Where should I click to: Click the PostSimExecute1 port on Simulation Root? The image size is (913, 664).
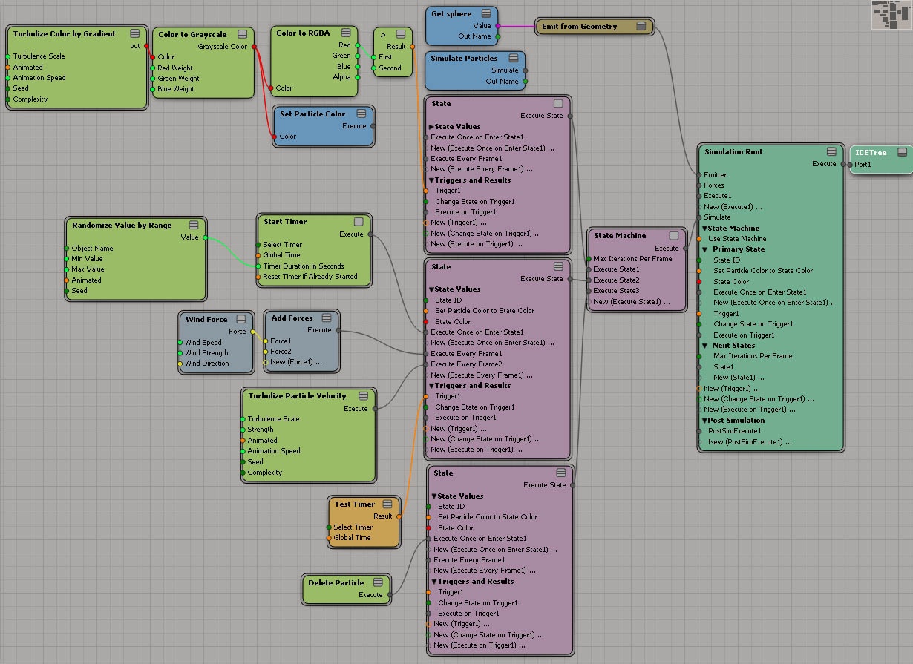point(699,431)
